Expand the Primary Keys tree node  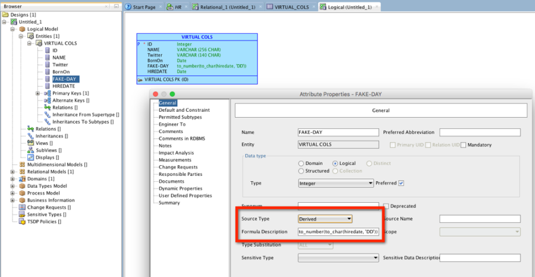[x=37, y=93]
